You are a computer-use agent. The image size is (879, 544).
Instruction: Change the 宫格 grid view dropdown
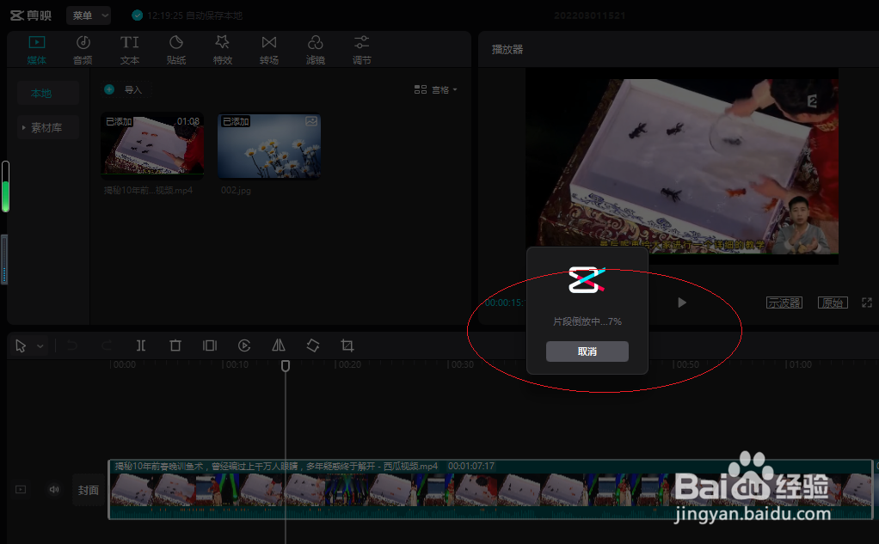pos(435,89)
